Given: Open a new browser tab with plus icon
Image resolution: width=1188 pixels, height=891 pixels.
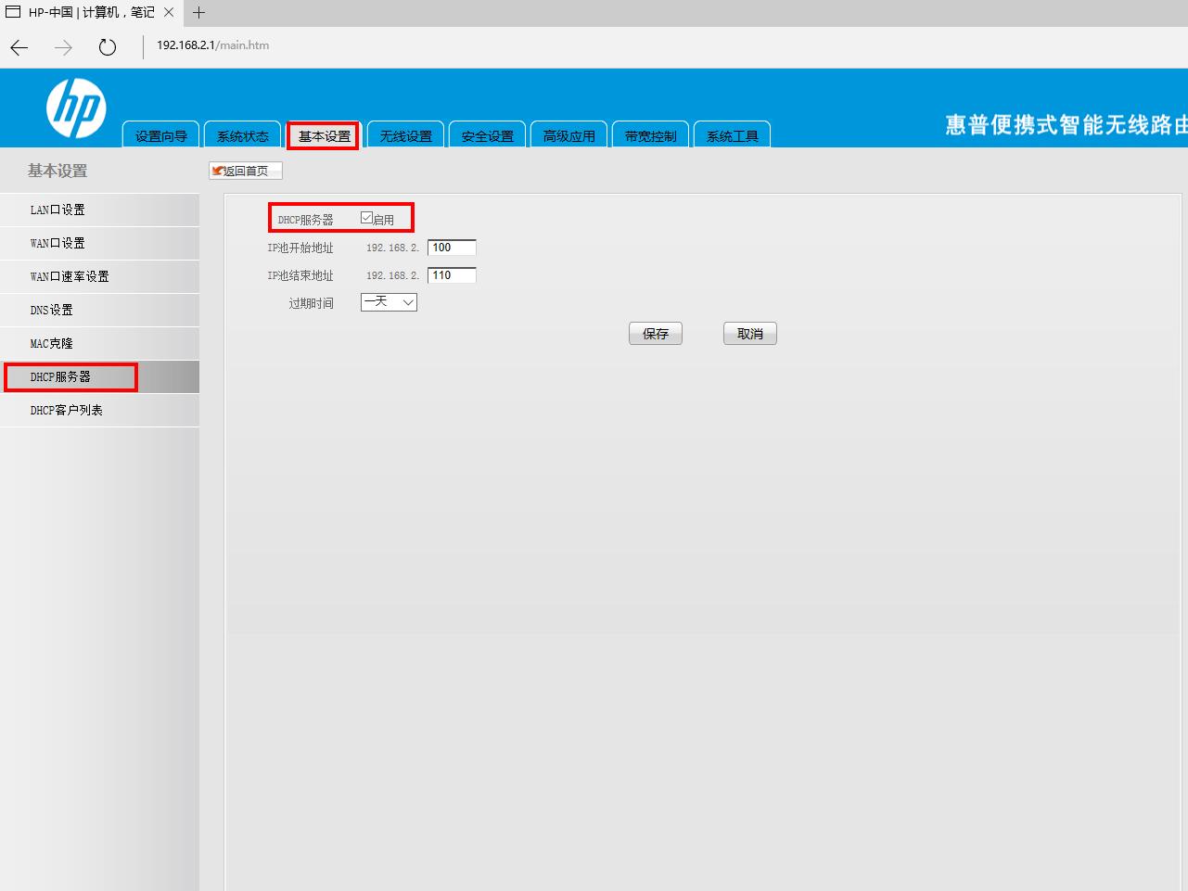Looking at the screenshot, I should click(x=198, y=13).
